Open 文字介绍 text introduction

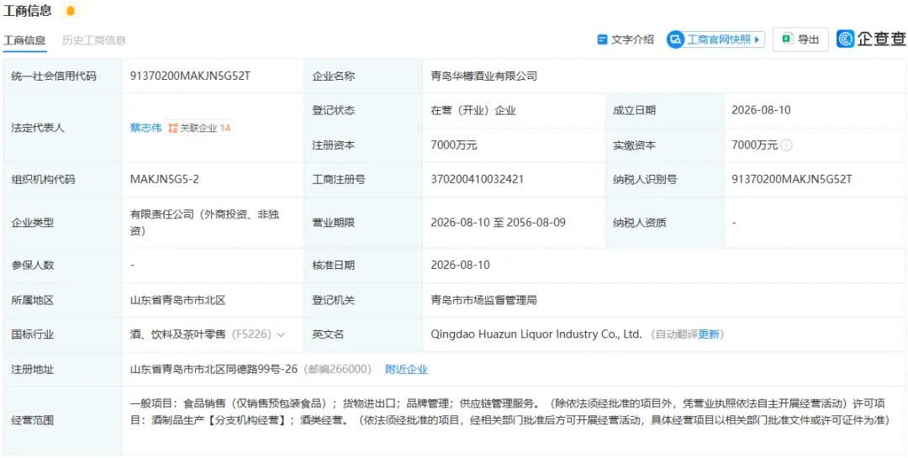pos(626,39)
